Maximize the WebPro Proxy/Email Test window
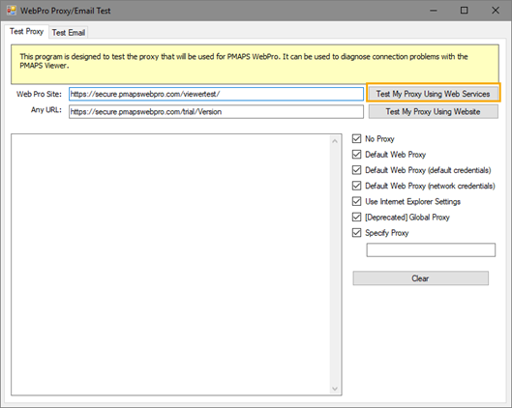Viewport: 512px width, 408px height. coord(464,11)
